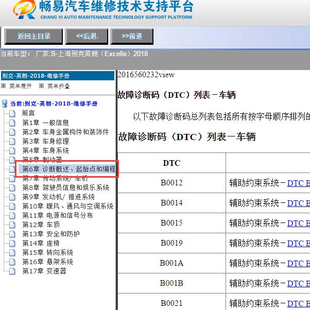Open 第15章 转向系统
Viewport: 310px width, 310px height.
[x=47, y=252]
